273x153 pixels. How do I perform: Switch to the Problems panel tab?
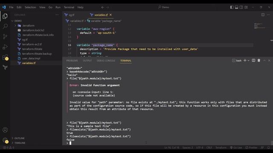point(72,60)
